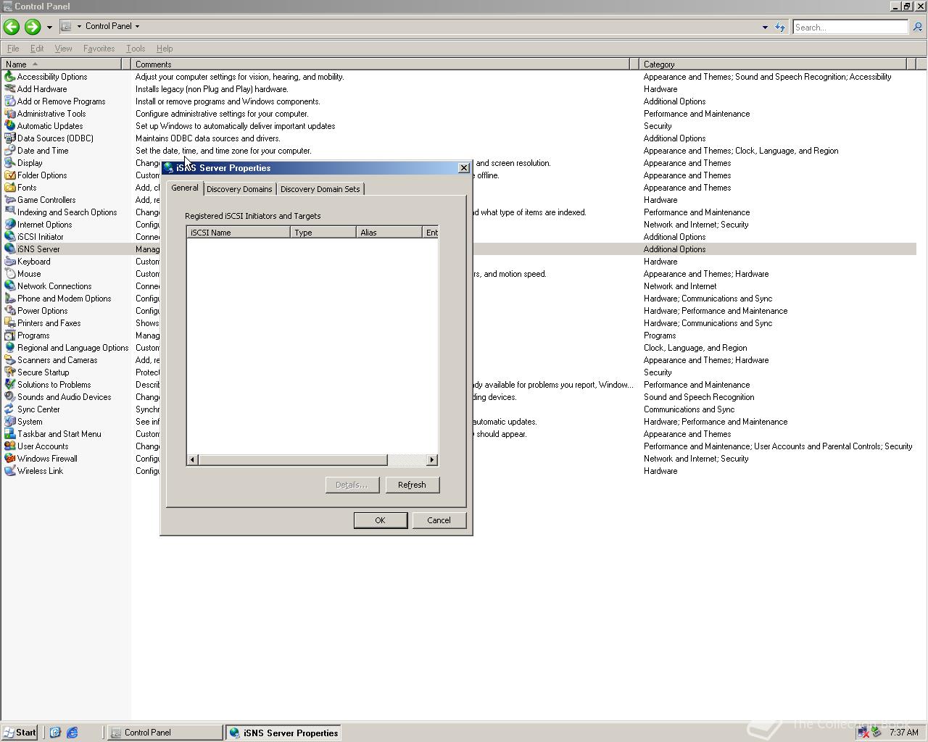Open Data Sources (ODBC) icon
The height and width of the screenshot is (742, 928).
10,138
